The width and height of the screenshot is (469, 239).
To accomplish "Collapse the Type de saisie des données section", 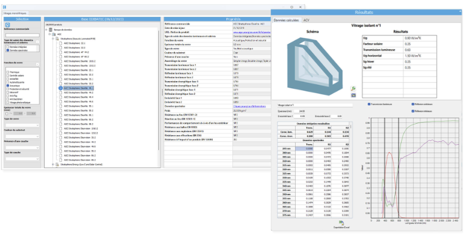I will click(37, 42).
